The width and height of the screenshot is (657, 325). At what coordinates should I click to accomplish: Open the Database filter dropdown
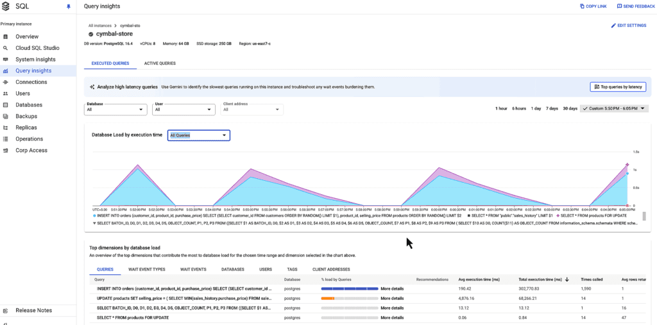pyautogui.click(x=115, y=110)
